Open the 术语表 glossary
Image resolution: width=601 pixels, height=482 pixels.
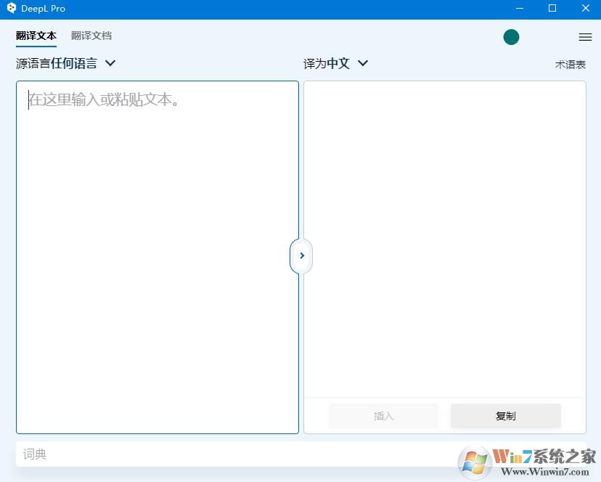[x=570, y=64]
